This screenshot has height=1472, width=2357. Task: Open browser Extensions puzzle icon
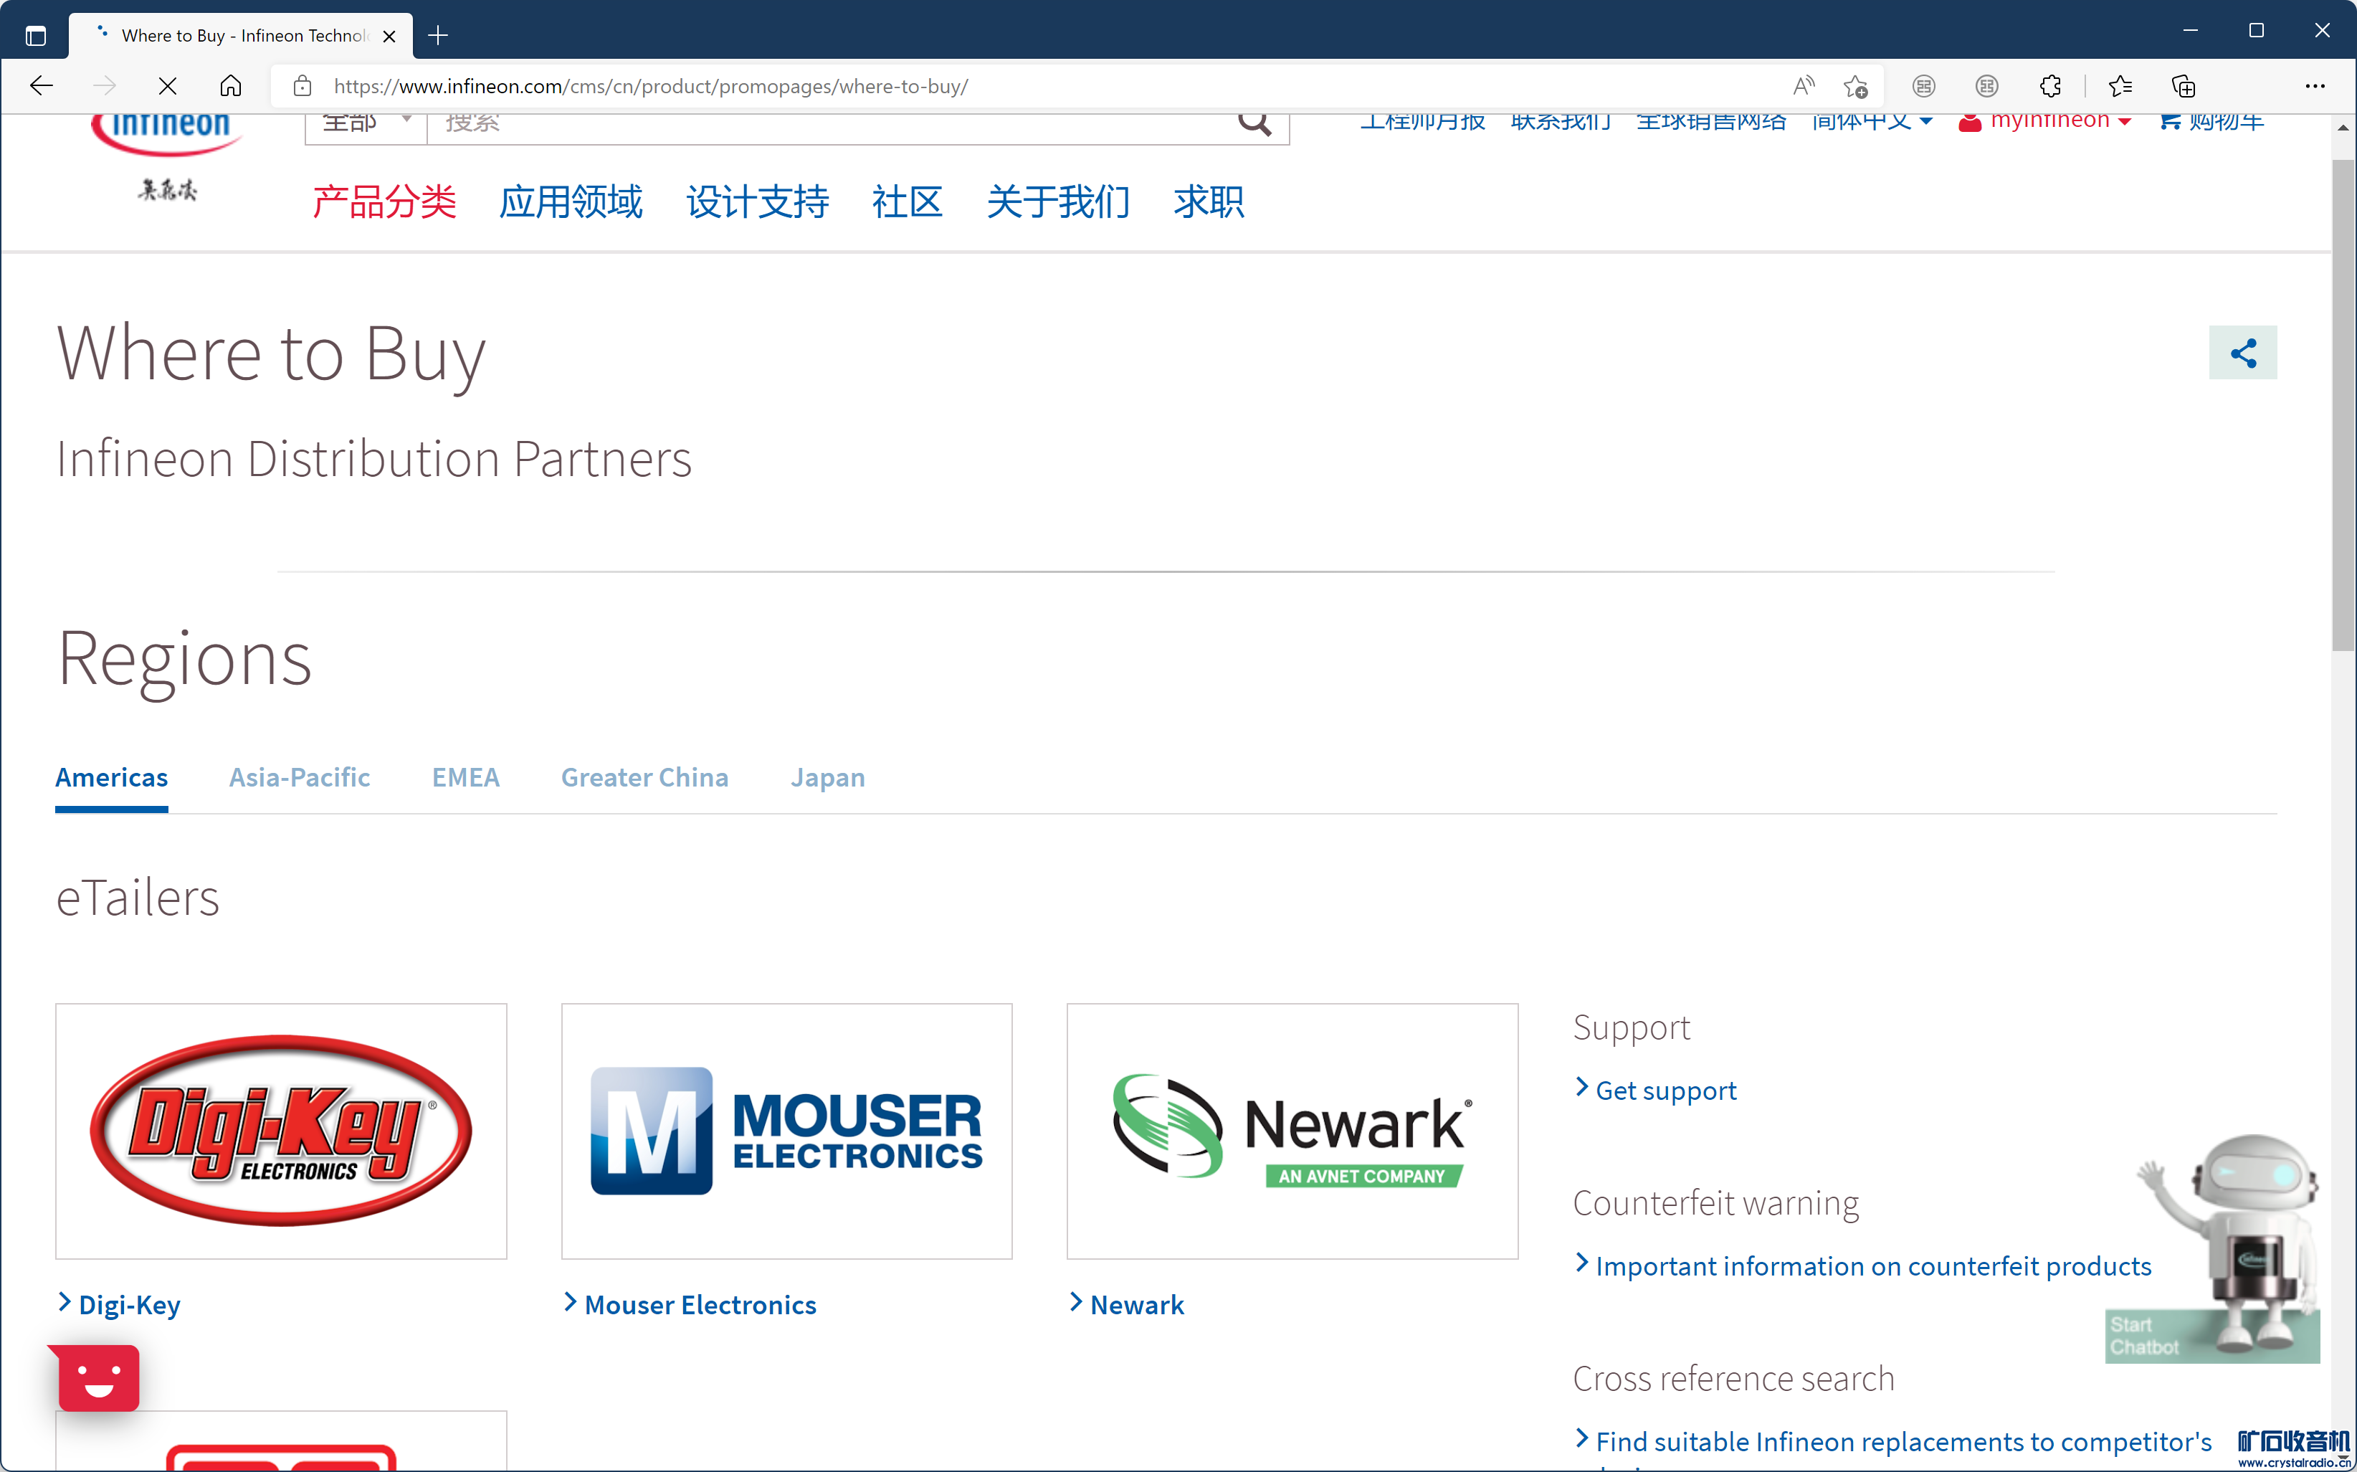[2050, 87]
